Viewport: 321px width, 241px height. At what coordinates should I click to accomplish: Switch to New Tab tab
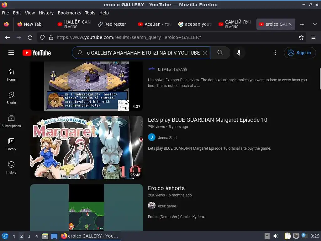(33, 24)
